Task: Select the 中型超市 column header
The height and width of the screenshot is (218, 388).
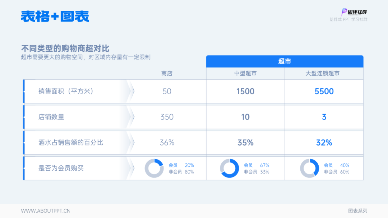Action: (x=245, y=74)
